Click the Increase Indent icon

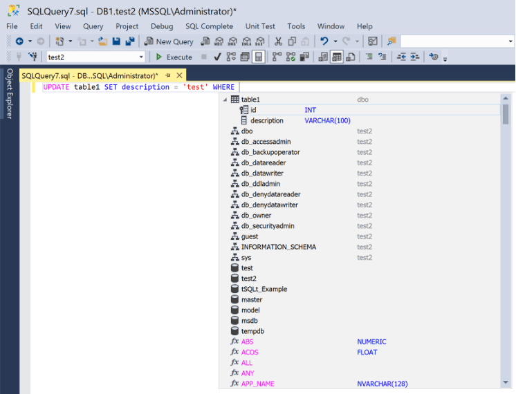pyautogui.click(x=414, y=57)
